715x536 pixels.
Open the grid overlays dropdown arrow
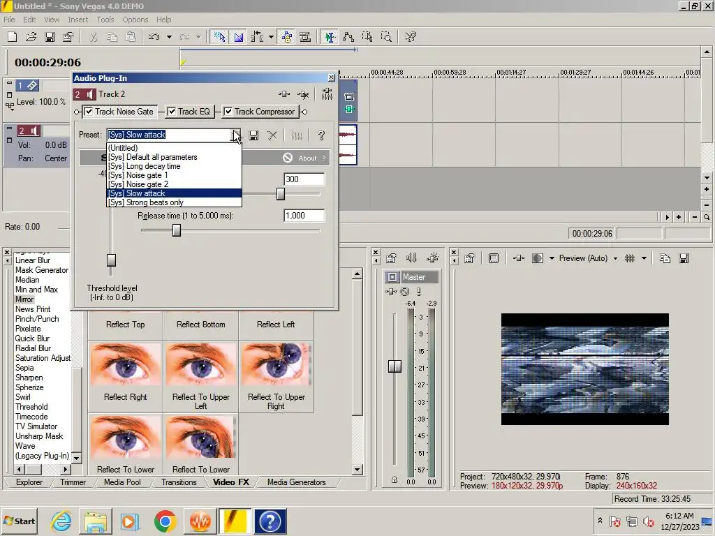click(644, 258)
